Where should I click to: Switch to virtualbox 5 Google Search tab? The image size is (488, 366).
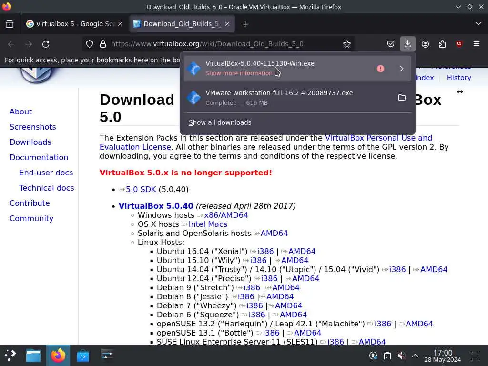(x=74, y=24)
